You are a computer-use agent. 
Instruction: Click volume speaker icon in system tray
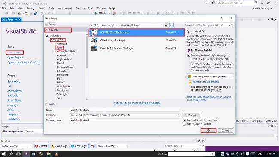pyautogui.click(x=243, y=154)
